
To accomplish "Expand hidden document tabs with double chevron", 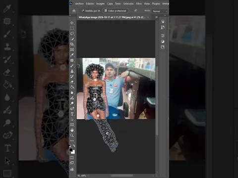I will pyautogui.click(x=156, y=17).
